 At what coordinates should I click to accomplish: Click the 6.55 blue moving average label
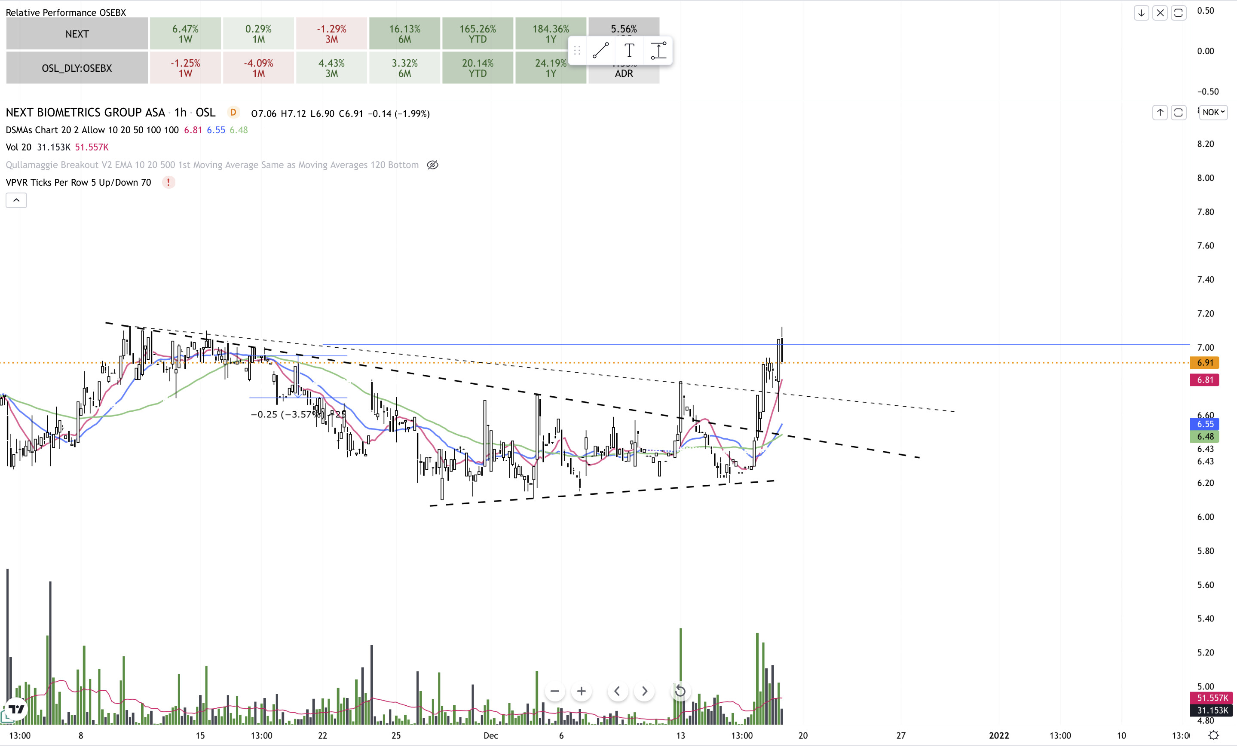click(1204, 424)
